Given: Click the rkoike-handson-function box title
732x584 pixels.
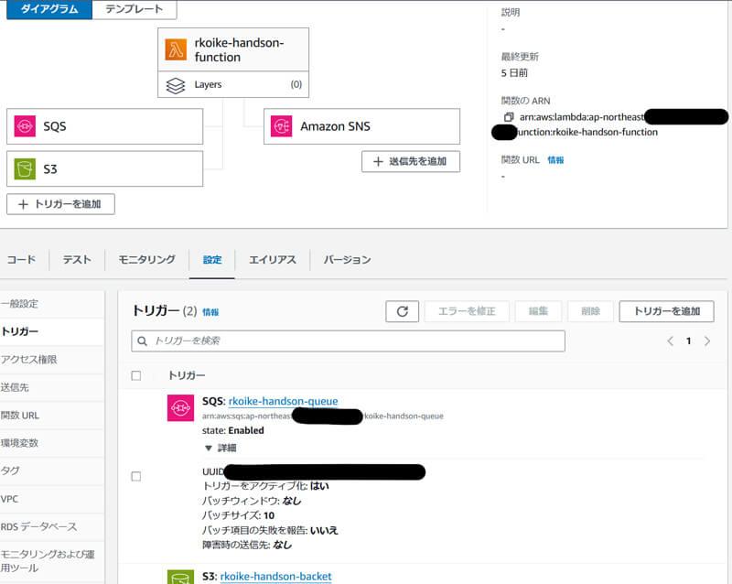Looking at the screenshot, I should tap(239, 50).
